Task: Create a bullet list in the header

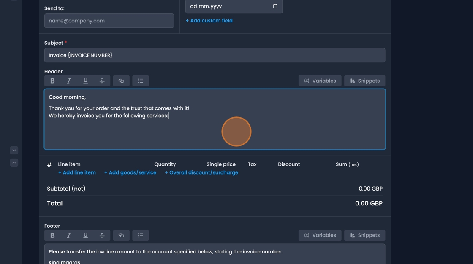Action: point(141,81)
